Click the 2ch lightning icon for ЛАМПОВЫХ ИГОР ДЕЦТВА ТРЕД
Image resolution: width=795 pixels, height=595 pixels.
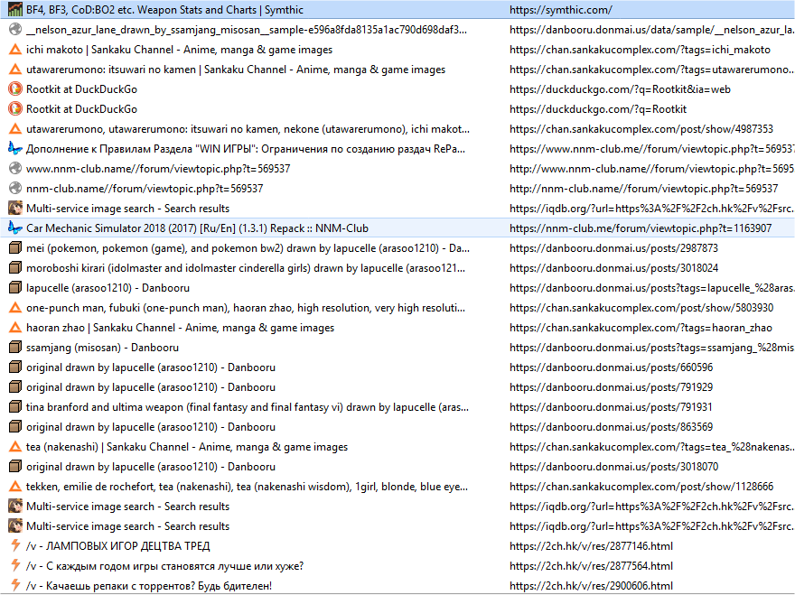point(15,546)
